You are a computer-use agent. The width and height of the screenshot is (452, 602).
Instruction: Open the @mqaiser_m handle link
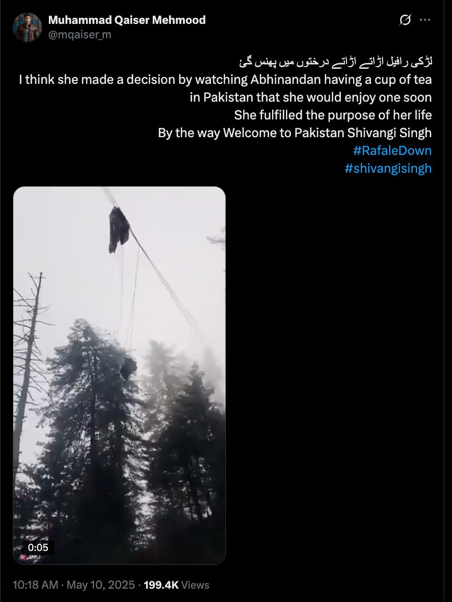click(79, 34)
